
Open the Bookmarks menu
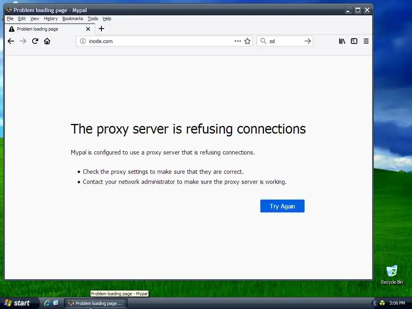(72, 19)
